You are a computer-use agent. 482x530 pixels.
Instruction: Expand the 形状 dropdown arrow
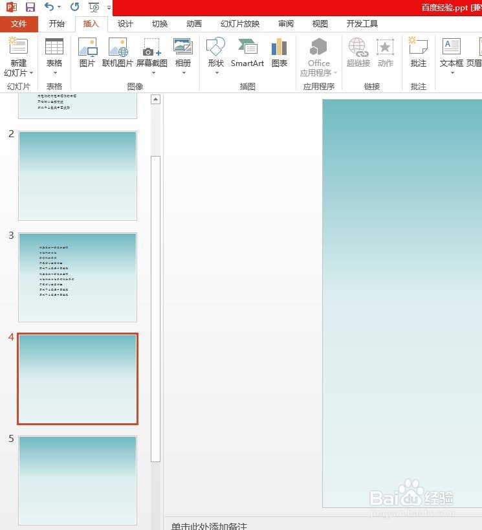coord(217,73)
